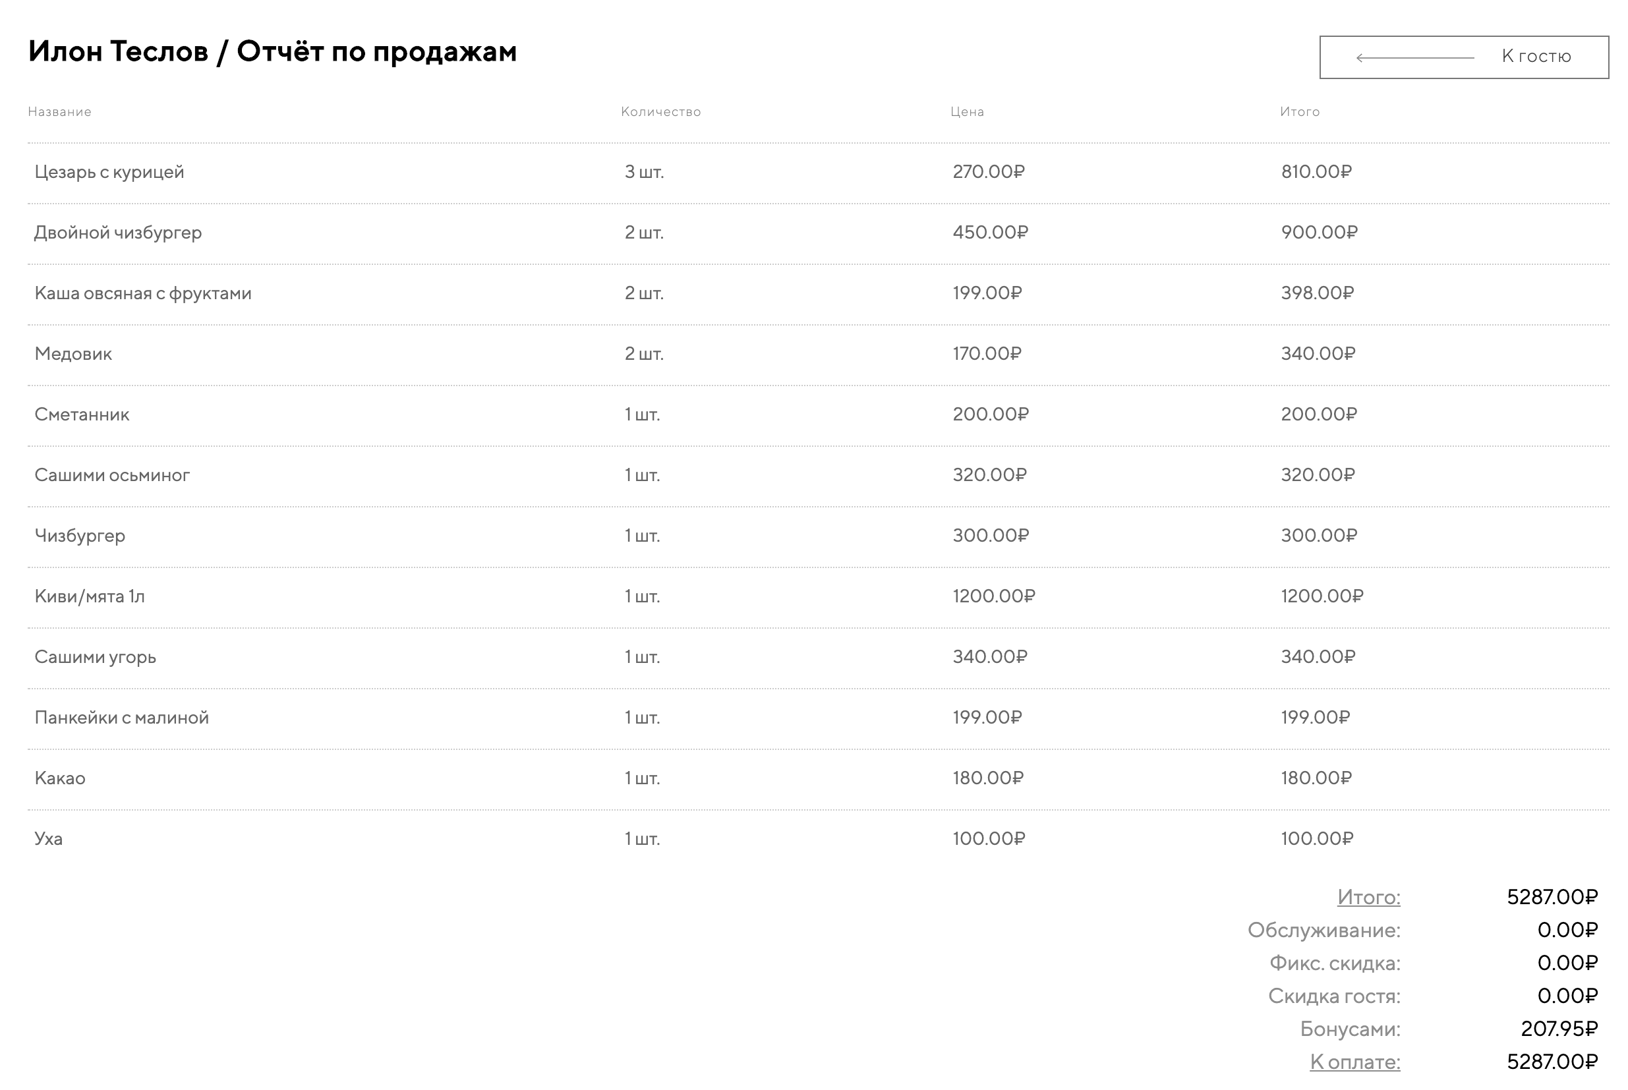Follow the underlined К оплате link
The width and height of the screenshot is (1628, 1090).
click(1354, 1062)
